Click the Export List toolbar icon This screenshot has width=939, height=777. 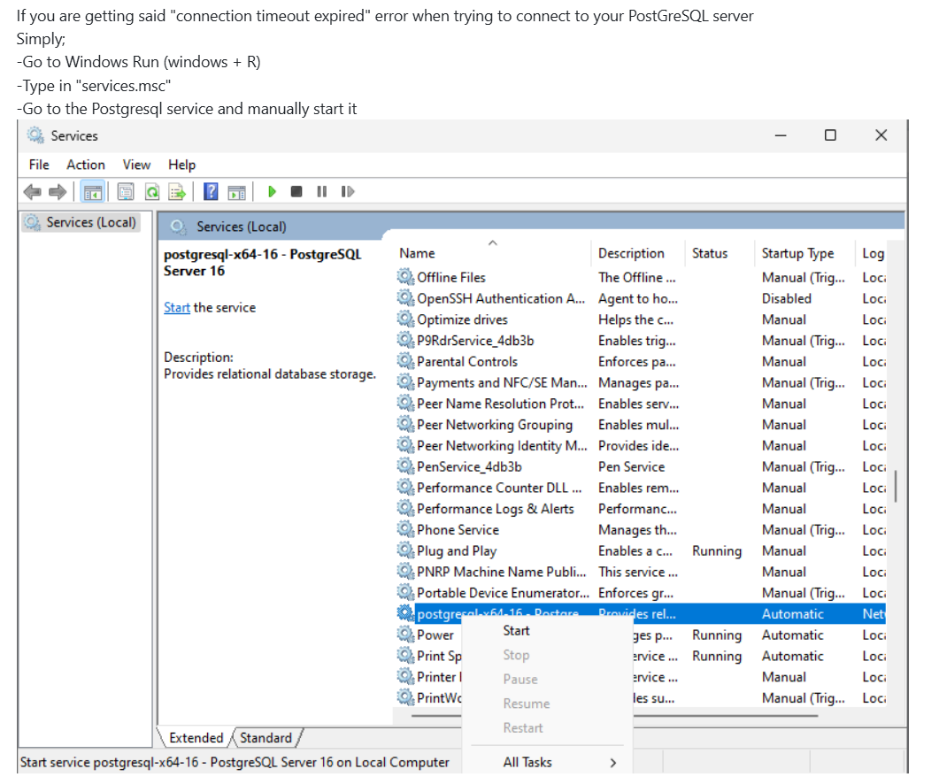click(177, 191)
